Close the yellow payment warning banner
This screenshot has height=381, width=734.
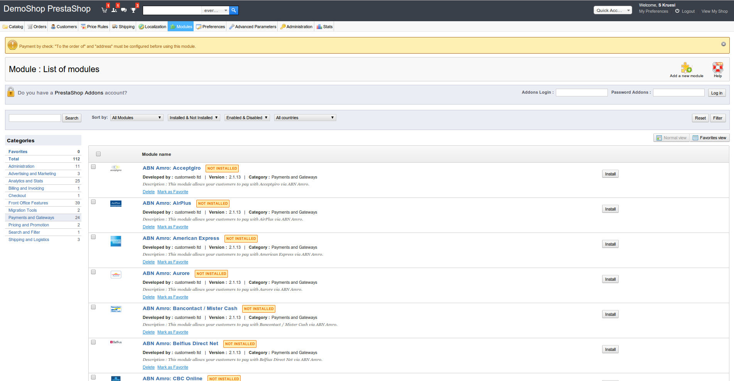point(724,44)
